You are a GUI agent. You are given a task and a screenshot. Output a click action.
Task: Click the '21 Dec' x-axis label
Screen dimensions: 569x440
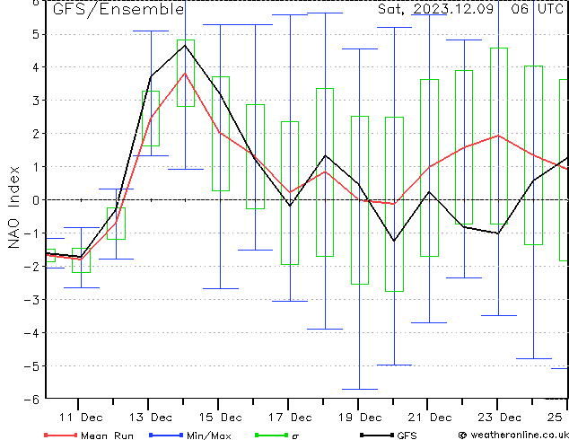click(430, 418)
